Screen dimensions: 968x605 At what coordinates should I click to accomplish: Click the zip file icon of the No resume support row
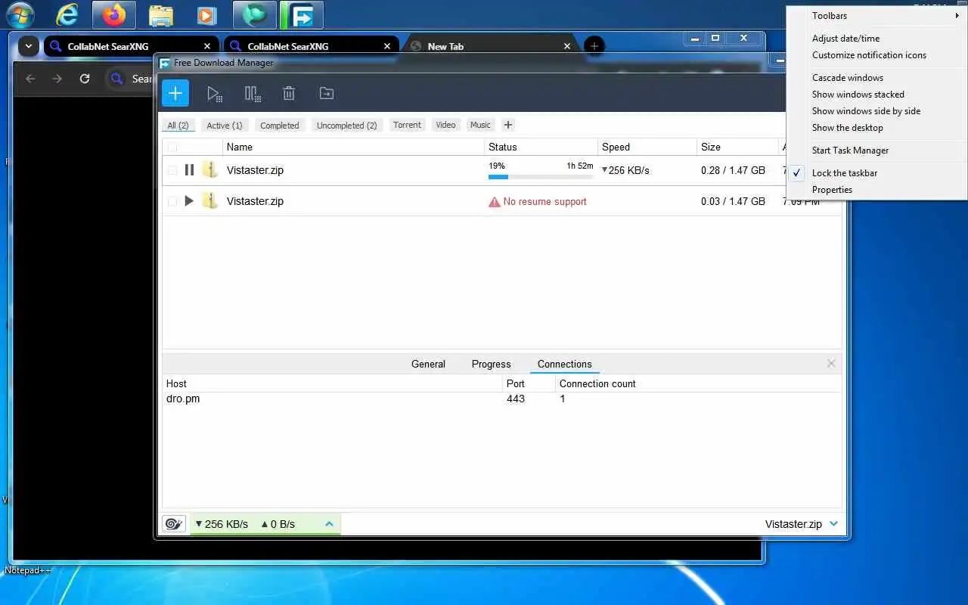210,201
